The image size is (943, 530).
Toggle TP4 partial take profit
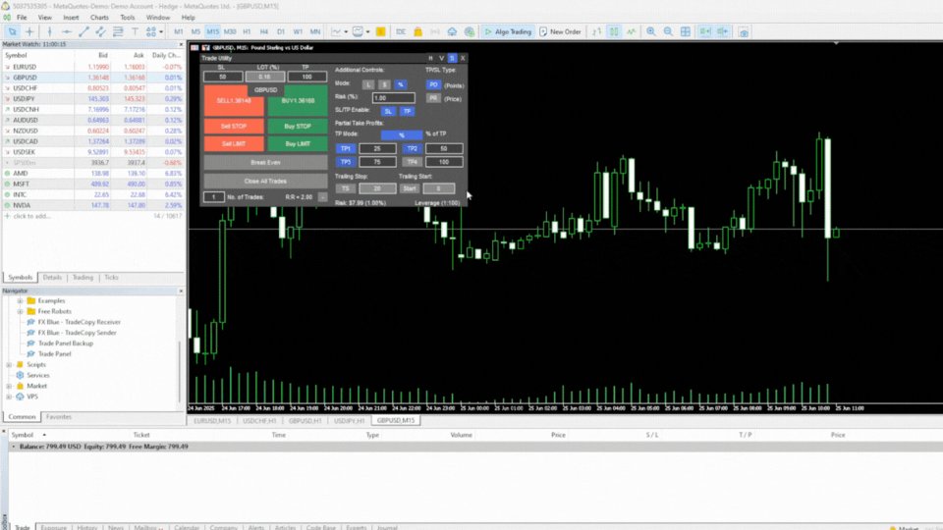coord(412,162)
